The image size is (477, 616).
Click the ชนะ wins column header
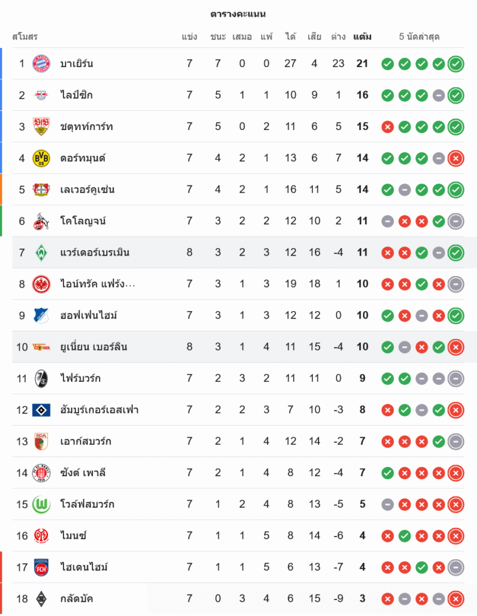(218, 37)
